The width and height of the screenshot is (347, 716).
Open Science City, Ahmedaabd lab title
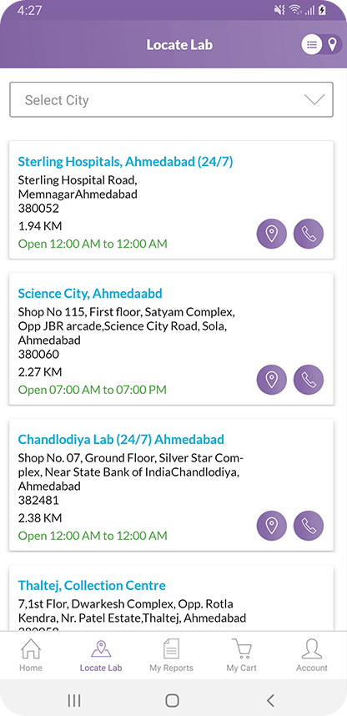90,293
